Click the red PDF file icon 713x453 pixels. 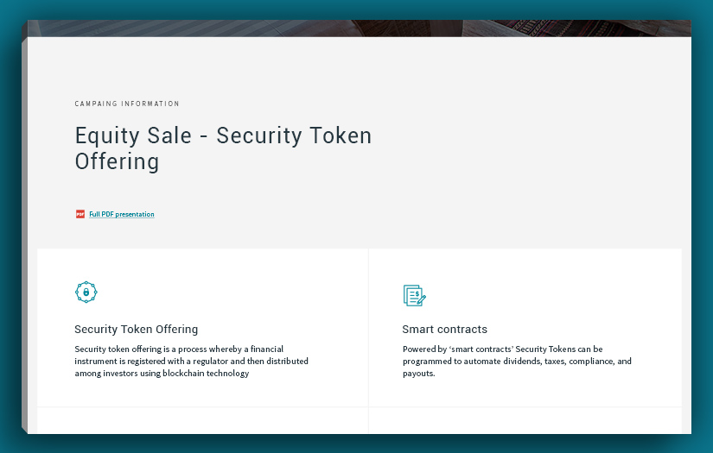click(80, 214)
